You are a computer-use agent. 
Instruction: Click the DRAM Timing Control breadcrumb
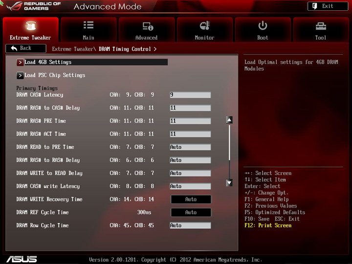pos(125,49)
